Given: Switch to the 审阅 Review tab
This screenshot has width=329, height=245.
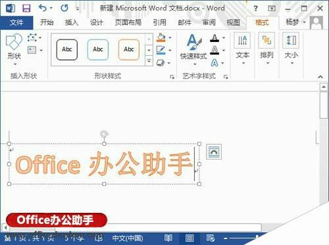Looking at the screenshot, I should coord(209,22).
